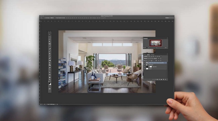Select the Horizontal Type tool

50,70
